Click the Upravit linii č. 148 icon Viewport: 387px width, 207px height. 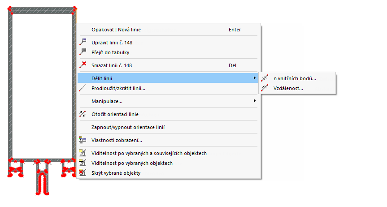click(x=83, y=43)
